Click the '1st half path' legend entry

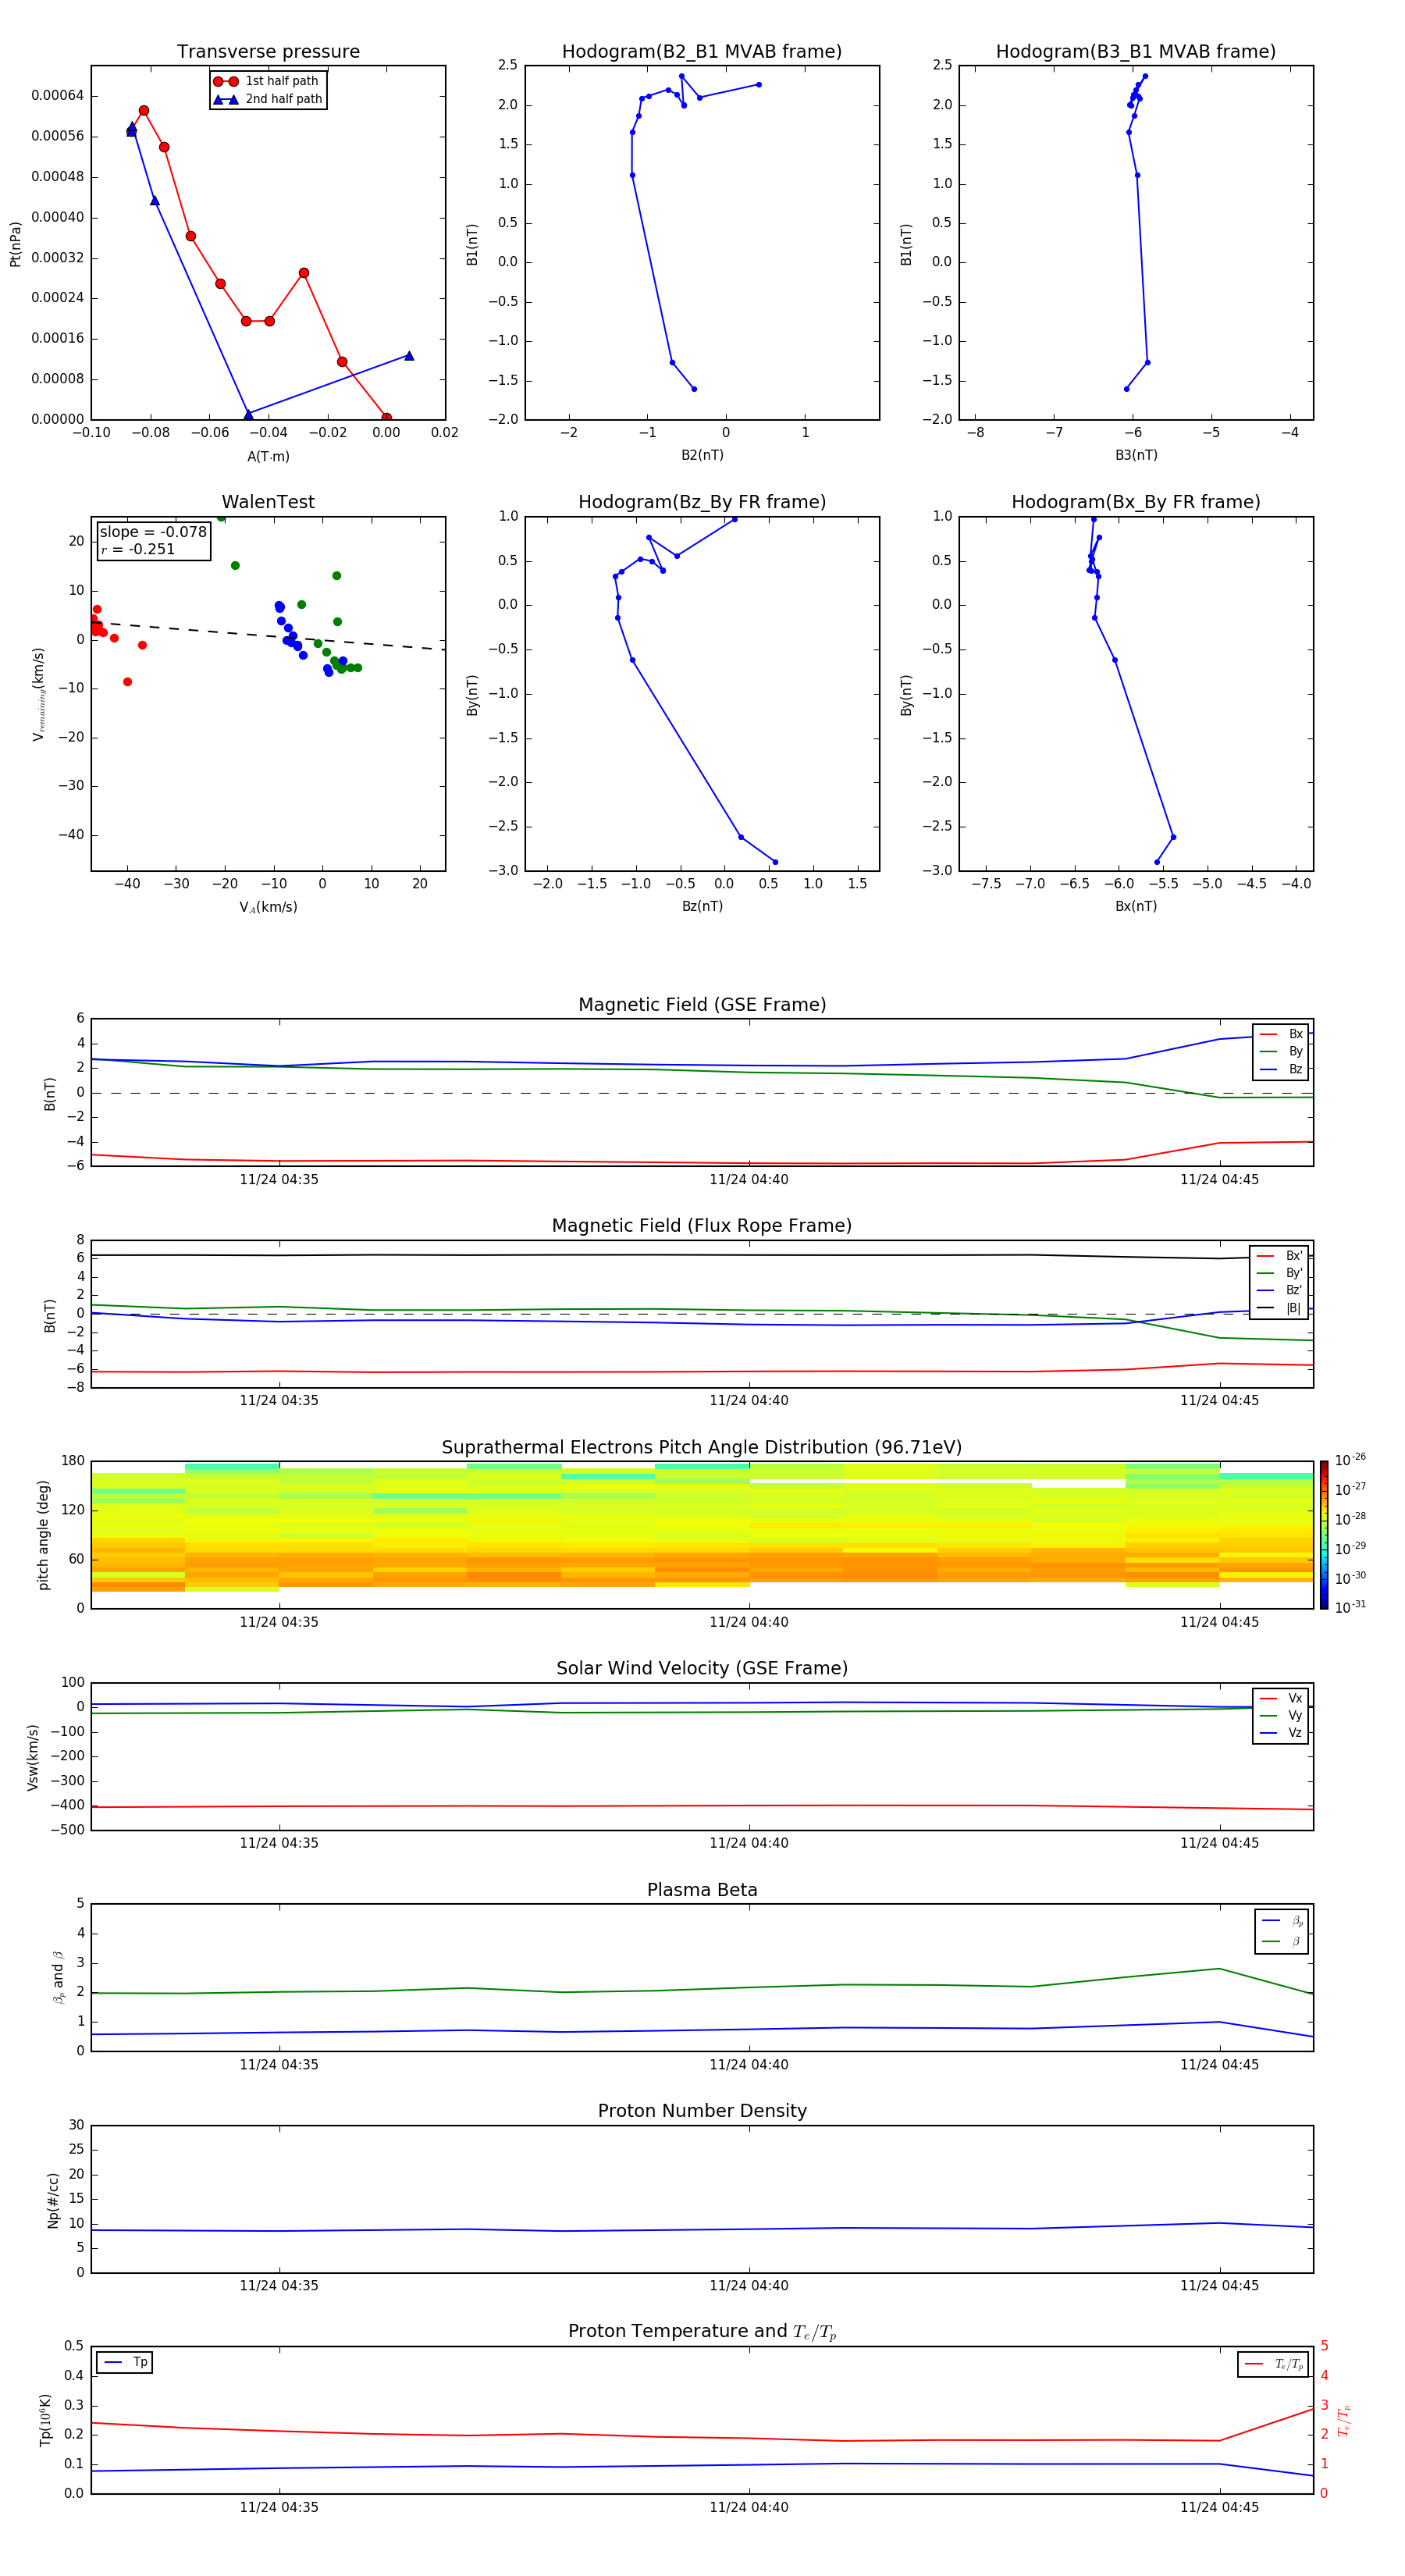[x=267, y=81]
